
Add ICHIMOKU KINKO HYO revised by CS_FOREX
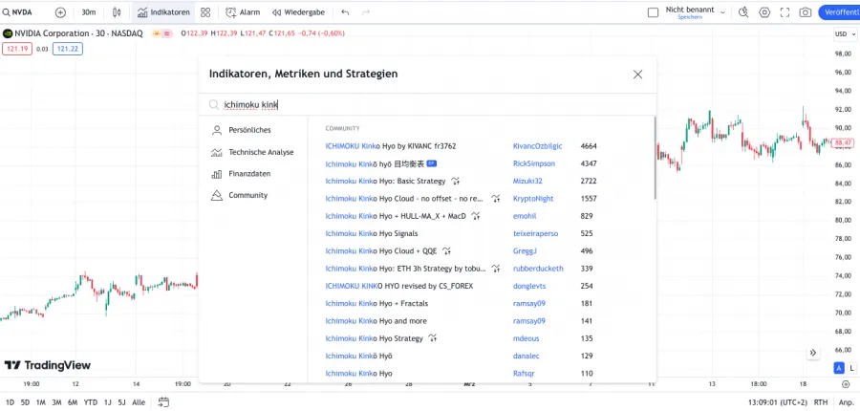398,286
